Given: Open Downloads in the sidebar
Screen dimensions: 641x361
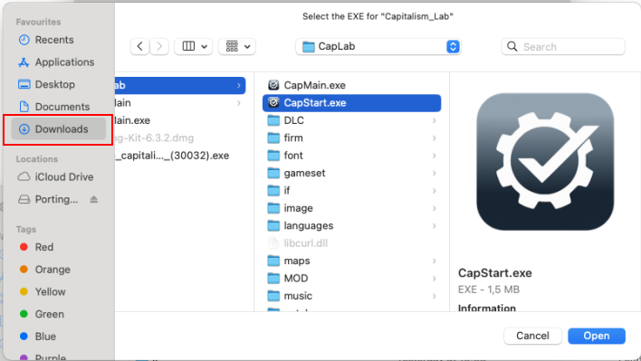Looking at the screenshot, I should tap(59, 129).
